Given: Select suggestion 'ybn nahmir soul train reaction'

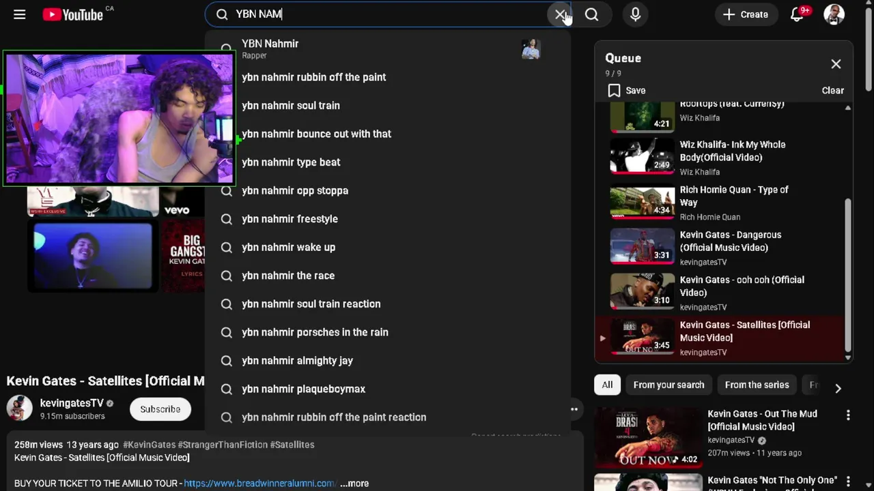Looking at the screenshot, I should coord(387,304).
